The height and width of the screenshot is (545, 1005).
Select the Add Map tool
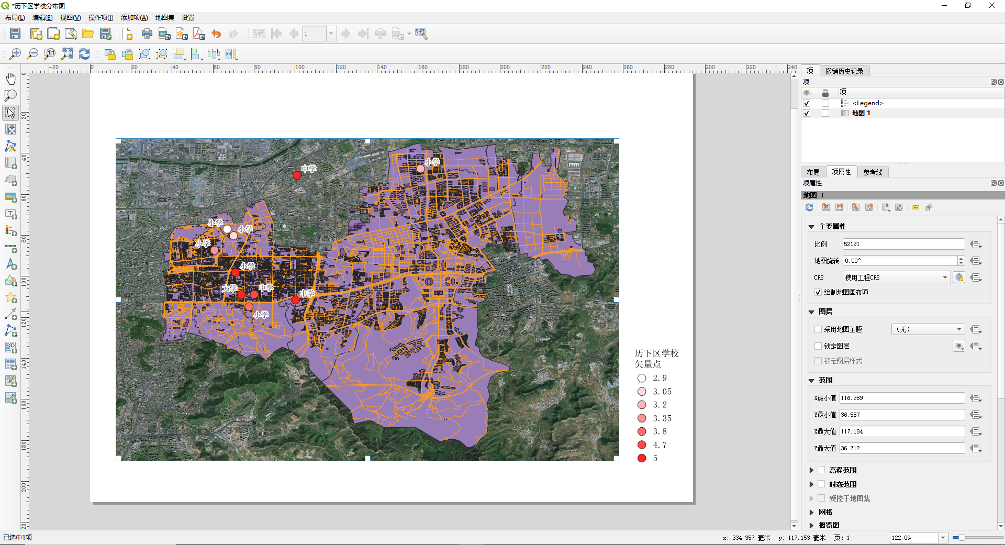coord(10,163)
